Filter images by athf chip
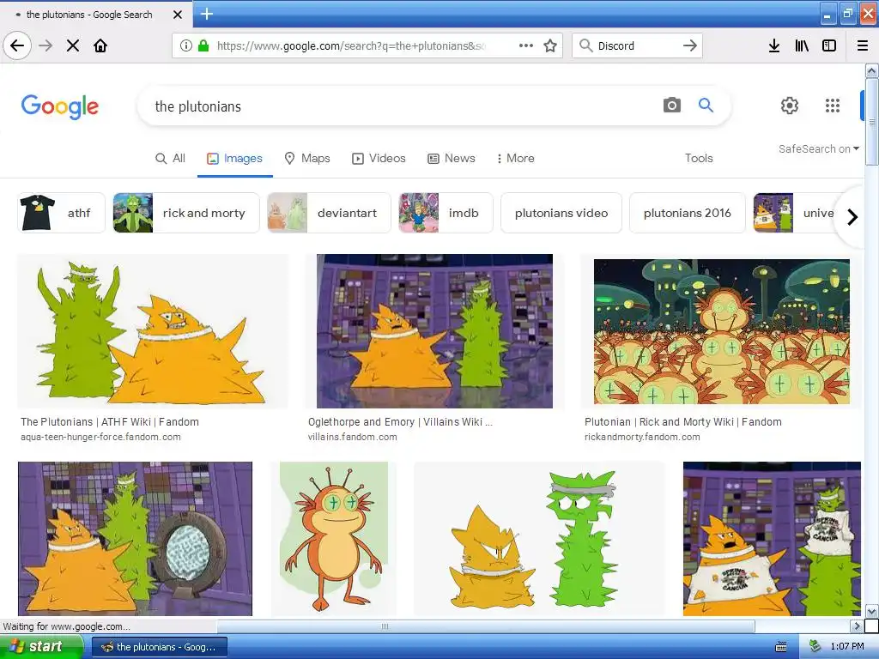Viewport: 879px width, 659px height. 61,213
